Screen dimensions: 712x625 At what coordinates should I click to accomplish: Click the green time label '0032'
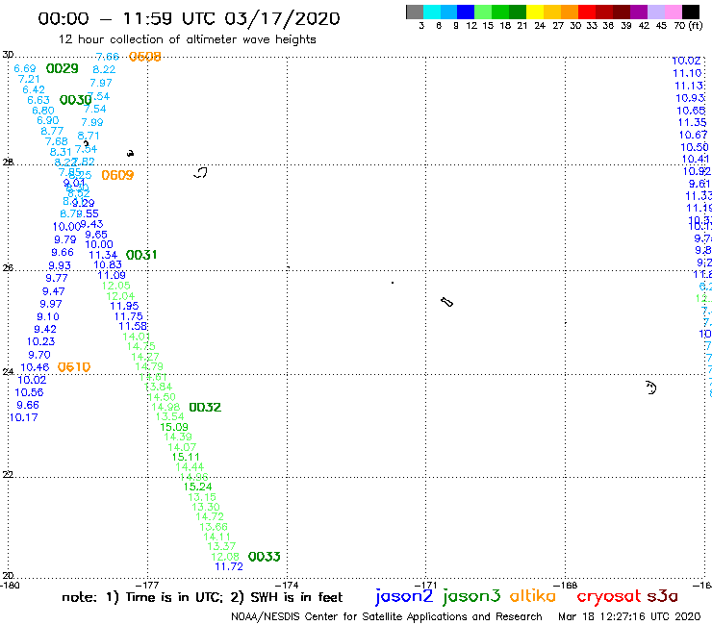point(205,408)
